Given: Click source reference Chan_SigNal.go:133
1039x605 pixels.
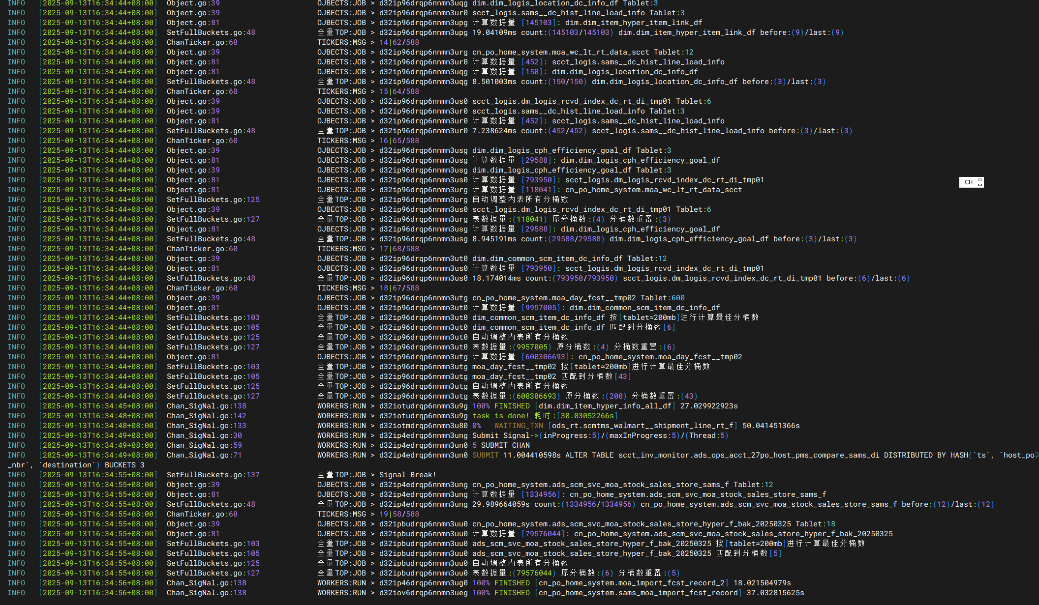Looking at the screenshot, I should pos(207,426).
